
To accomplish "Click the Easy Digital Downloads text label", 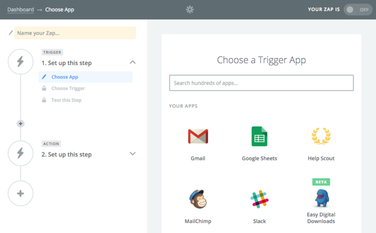I will tap(321, 218).
